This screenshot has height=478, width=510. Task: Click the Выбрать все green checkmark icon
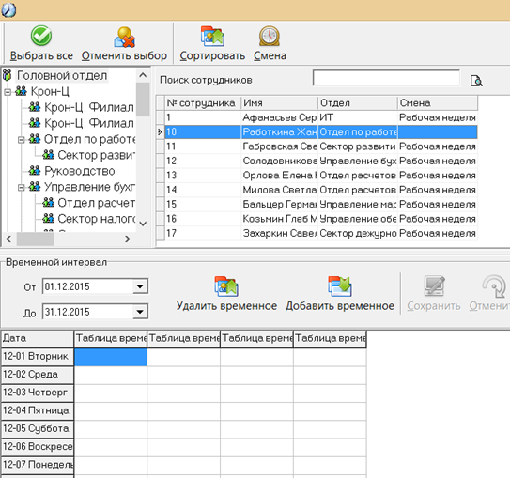tap(41, 36)
